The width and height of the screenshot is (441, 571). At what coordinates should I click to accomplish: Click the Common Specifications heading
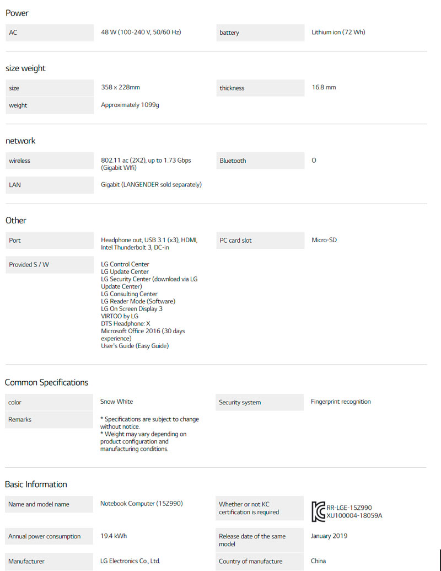(x=47, y=382)
